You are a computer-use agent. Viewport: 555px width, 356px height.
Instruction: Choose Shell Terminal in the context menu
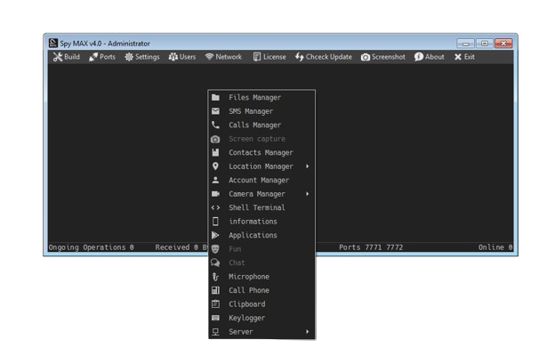pos(256,208)
